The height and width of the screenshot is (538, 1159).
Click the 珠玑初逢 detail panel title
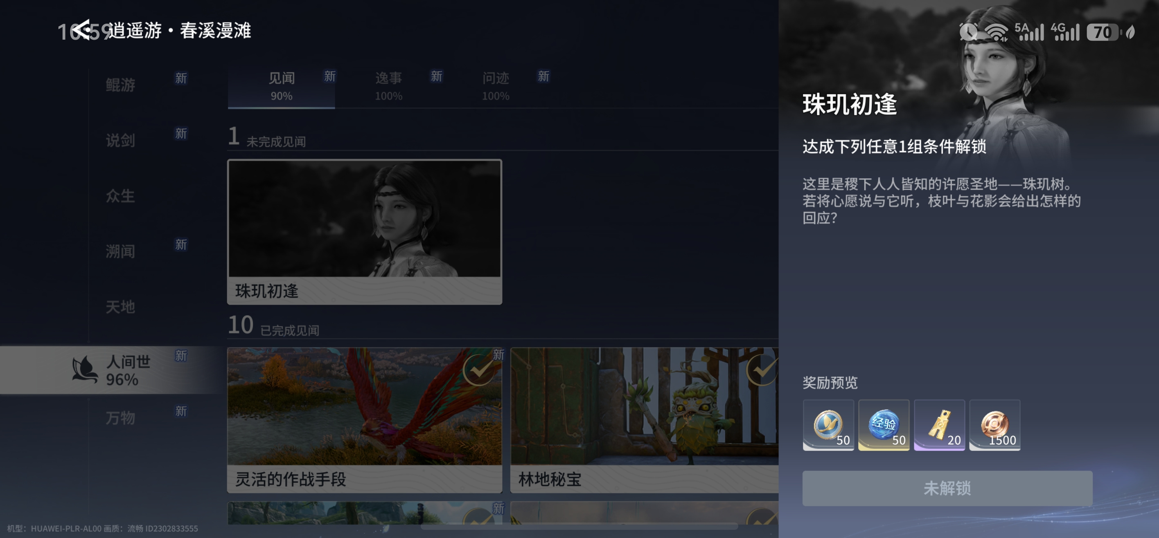pyautogui.click(x=850, y=105)
